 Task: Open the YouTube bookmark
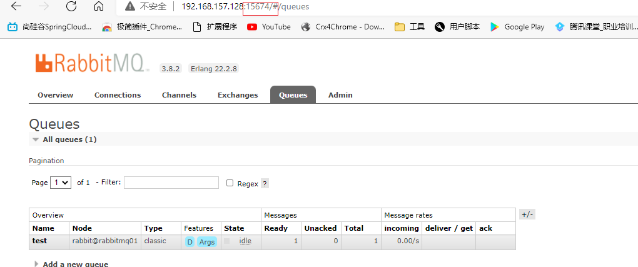269,27
